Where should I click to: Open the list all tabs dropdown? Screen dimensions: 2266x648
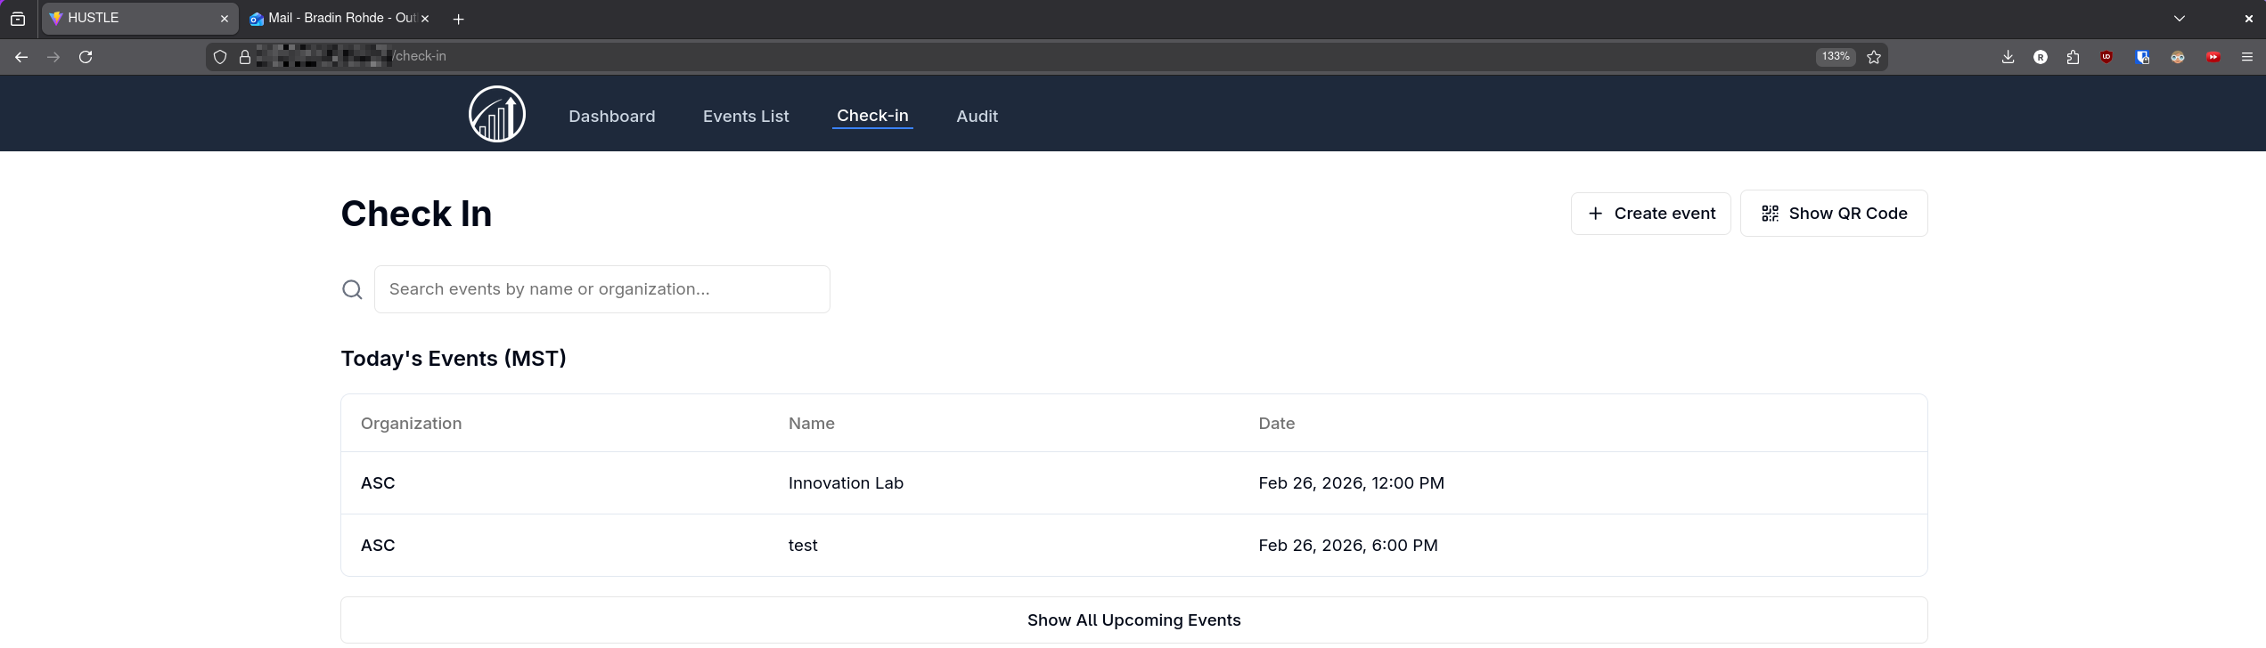[2180, 19]
